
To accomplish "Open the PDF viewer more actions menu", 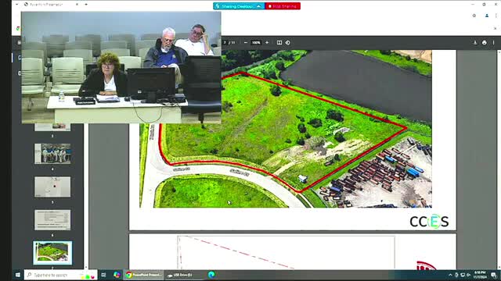I will tap(493, 43).
